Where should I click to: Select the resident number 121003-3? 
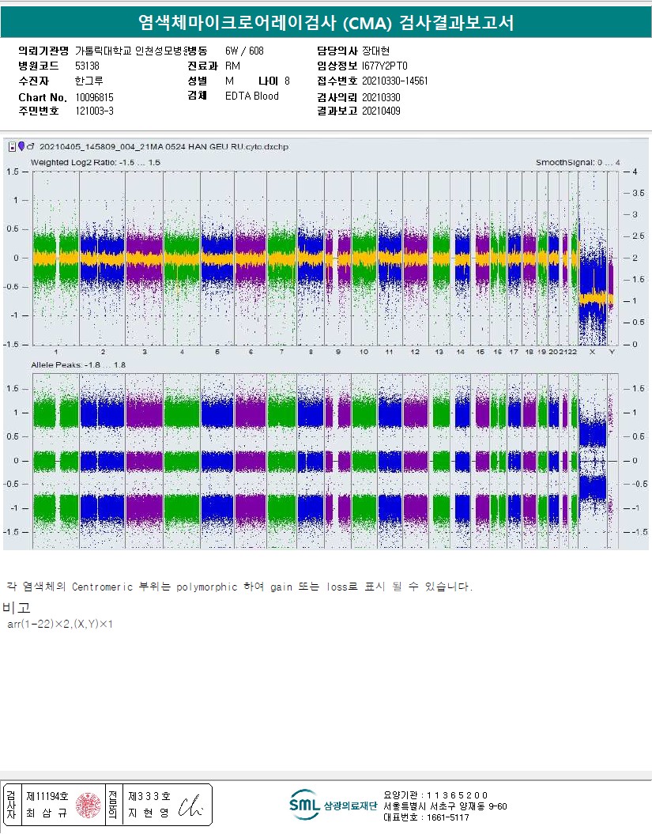(94, 111)
